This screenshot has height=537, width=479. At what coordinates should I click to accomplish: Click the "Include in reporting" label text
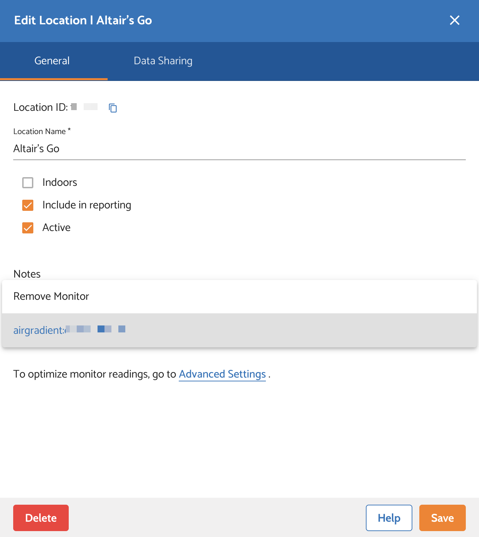87,205
